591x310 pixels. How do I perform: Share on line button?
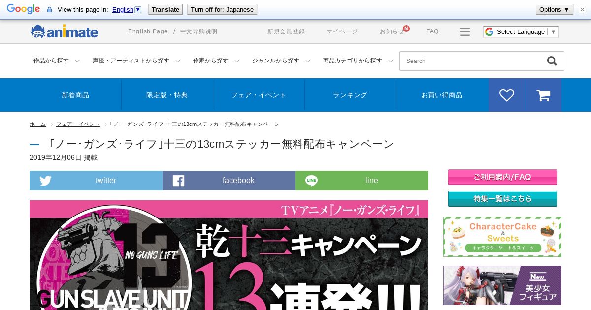point(362,181)
